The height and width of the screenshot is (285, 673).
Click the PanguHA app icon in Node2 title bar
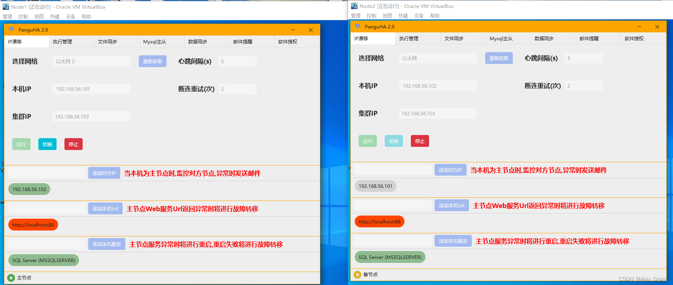click(358, 26)
